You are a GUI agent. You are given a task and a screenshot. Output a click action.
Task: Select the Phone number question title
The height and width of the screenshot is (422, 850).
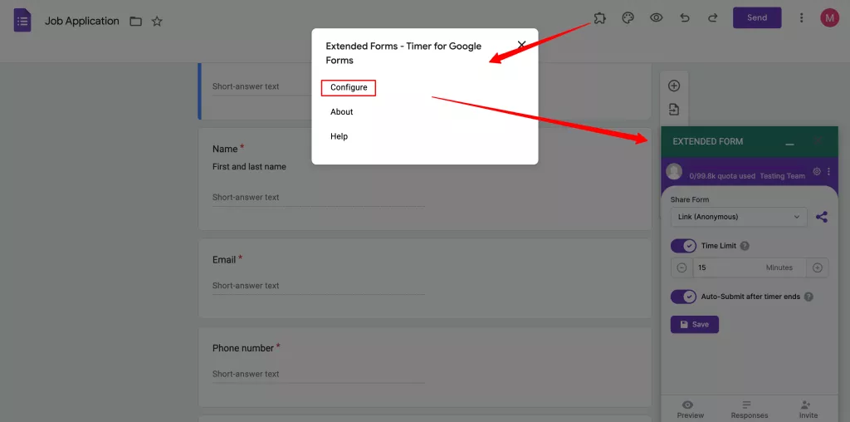point(243,348)
